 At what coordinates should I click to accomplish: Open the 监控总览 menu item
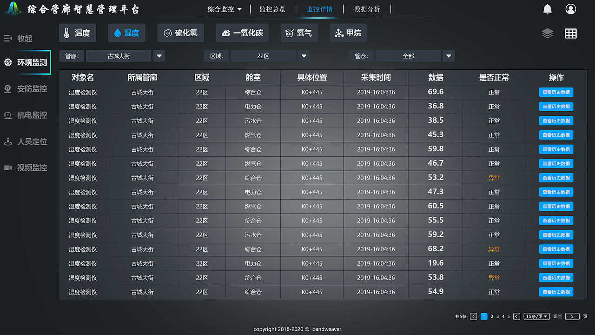tap(273, 9)
